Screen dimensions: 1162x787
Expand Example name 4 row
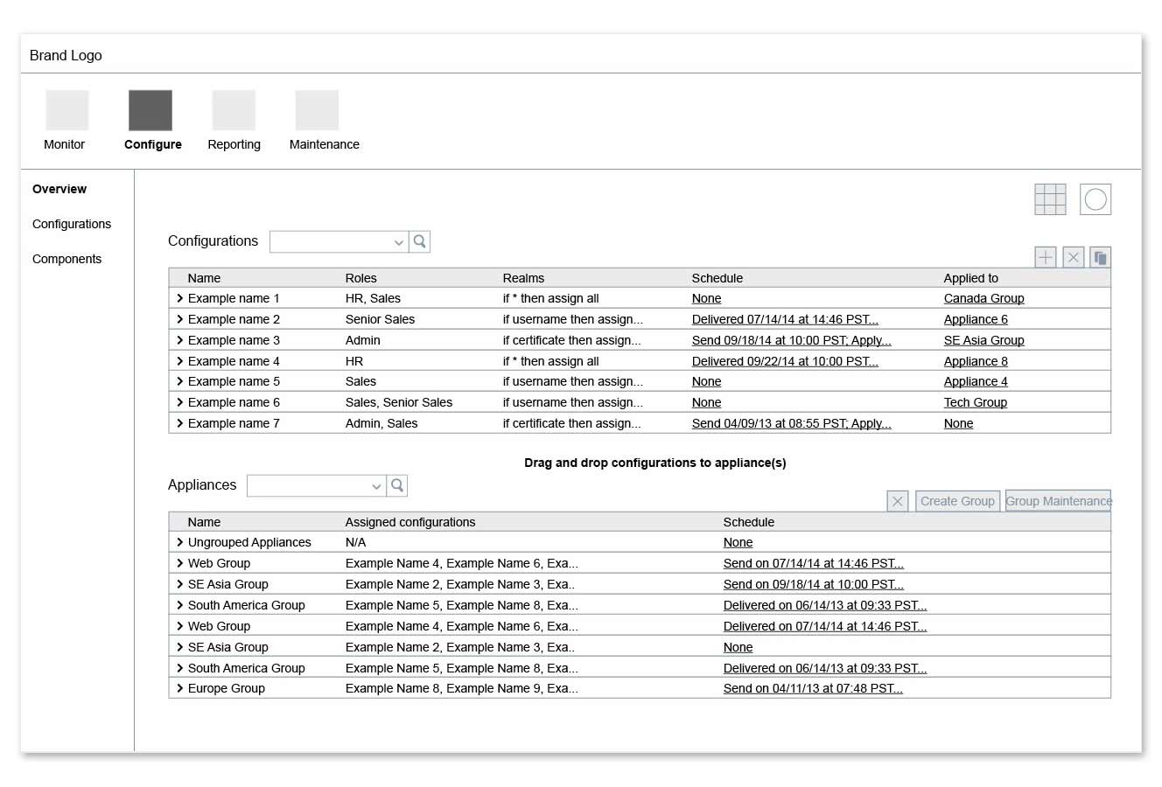pyautogui.click(x=180, y=361)
